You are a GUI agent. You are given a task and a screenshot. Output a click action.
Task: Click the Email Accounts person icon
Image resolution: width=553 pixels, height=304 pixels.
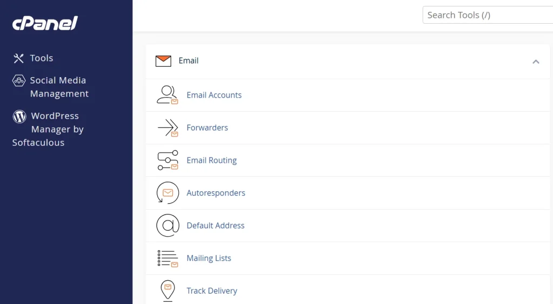[167, 95]
